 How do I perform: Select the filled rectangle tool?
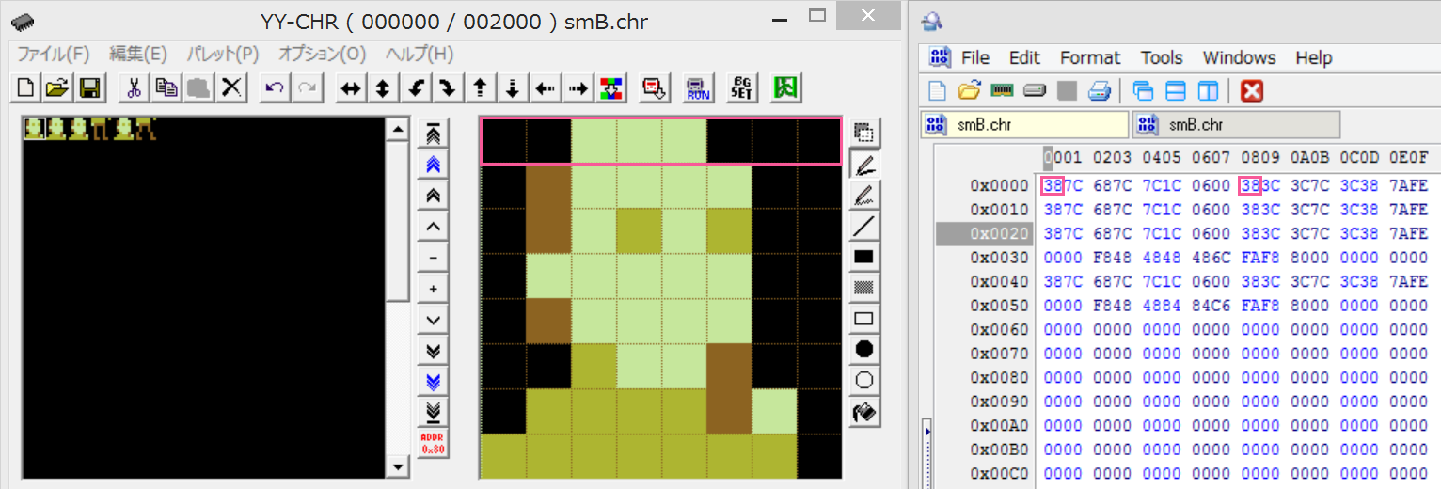coord(863,257)
